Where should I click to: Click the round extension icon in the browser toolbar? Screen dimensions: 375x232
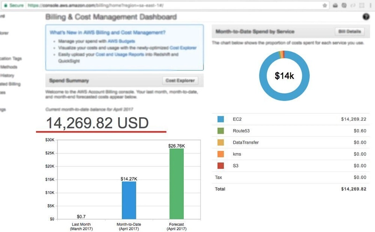[x=344, y=5]
